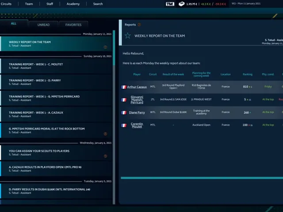Click French flag beside Corentin Moutet
Screen dimensions: 283x212
click(x=124, y=125)
